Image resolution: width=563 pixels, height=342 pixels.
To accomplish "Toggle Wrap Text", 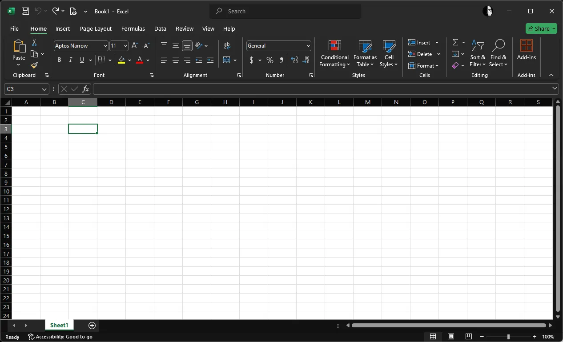I will tap(227, 45).
